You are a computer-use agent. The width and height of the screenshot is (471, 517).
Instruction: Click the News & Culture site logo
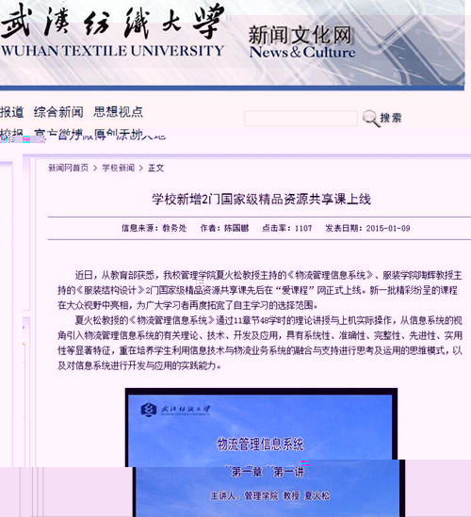click(302, 43)
